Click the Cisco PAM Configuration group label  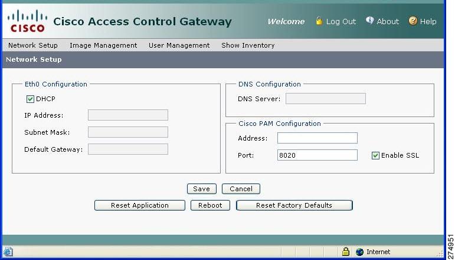point(280,124)
